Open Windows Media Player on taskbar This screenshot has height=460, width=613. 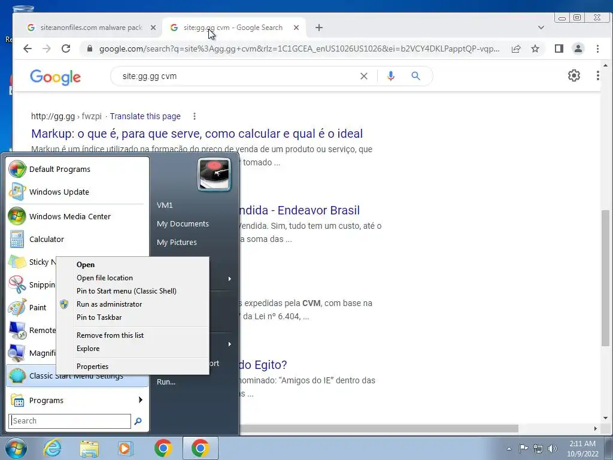point(126,448)
